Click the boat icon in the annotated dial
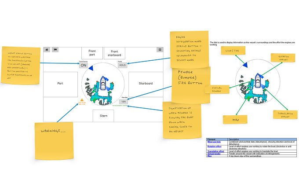Screen dimensions: 299x187 258,81
